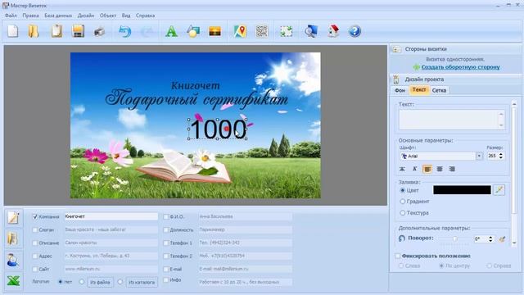The height and width of the screenshot is (295, 524).
Task: Open the Arial font dropdown
Action: [479, 157]
